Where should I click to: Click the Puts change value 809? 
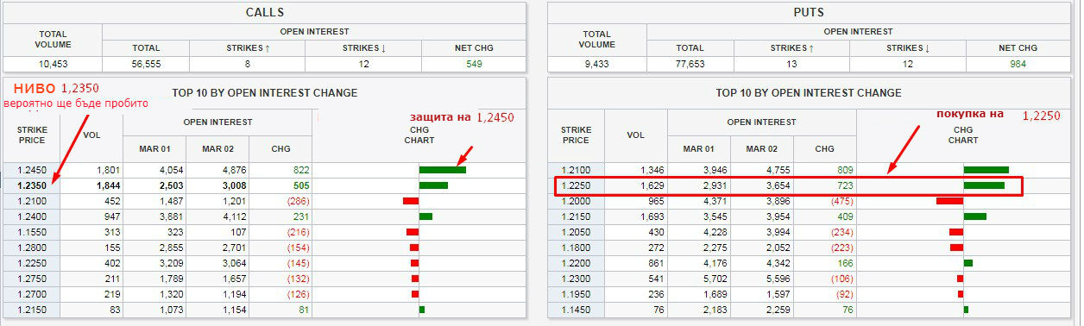[x=845, y=170]
